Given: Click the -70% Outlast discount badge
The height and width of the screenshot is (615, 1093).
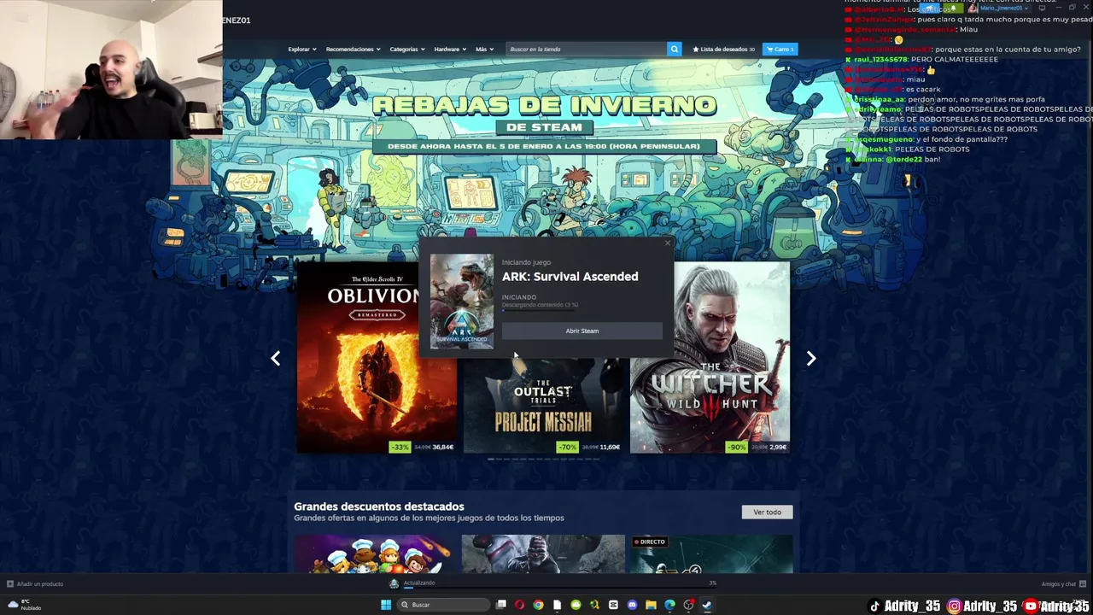Looking at the screenshot, I should point(567,447).
